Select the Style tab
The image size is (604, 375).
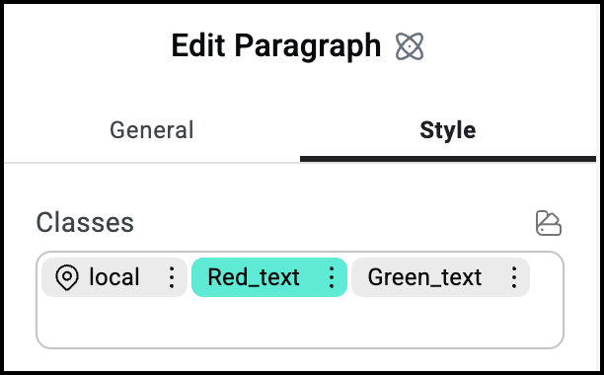(448, 130)
